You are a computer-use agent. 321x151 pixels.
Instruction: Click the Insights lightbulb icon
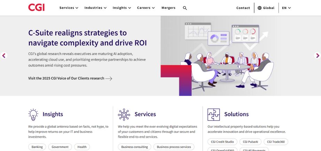tap(33, 114)
